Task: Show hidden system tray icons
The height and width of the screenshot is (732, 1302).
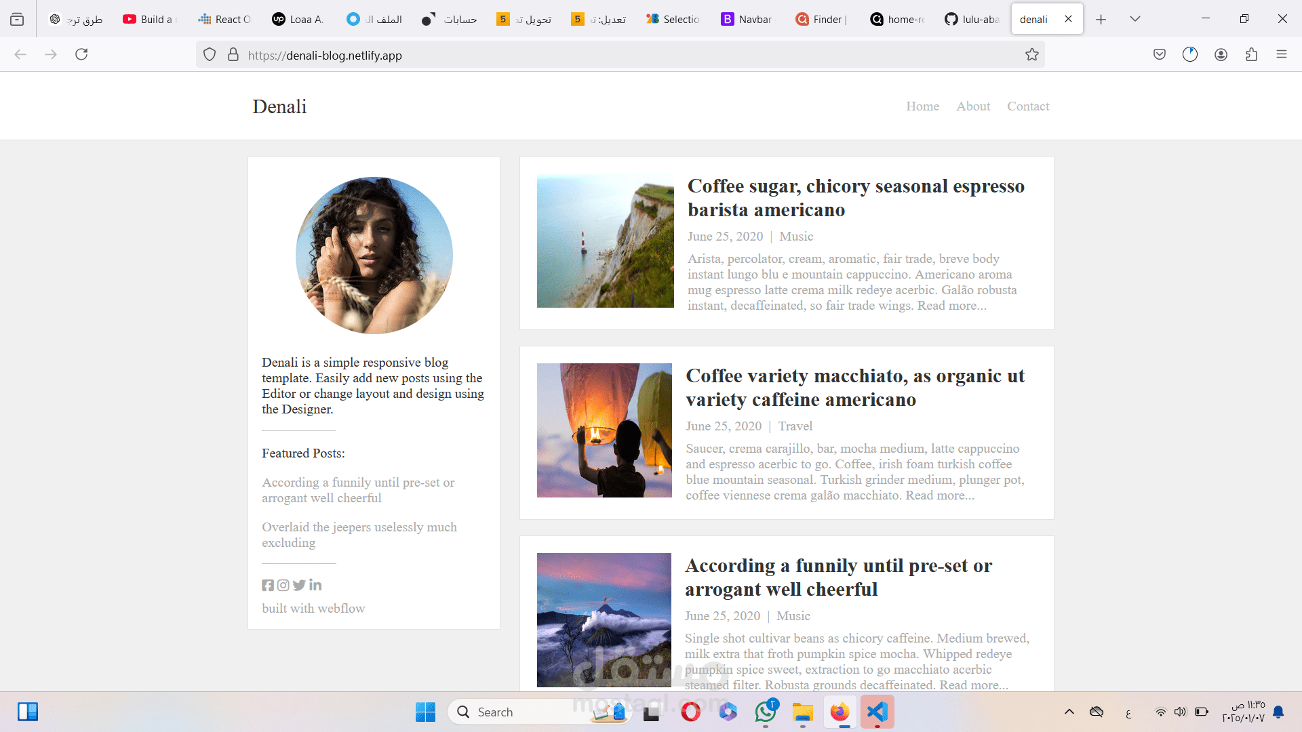Action: pyautogui.click(x=1069, y=712)
